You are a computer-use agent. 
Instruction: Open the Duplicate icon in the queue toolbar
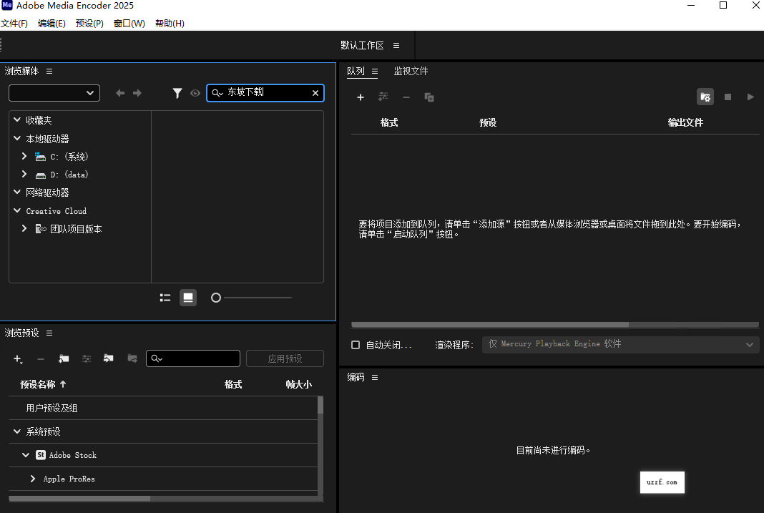428,97
